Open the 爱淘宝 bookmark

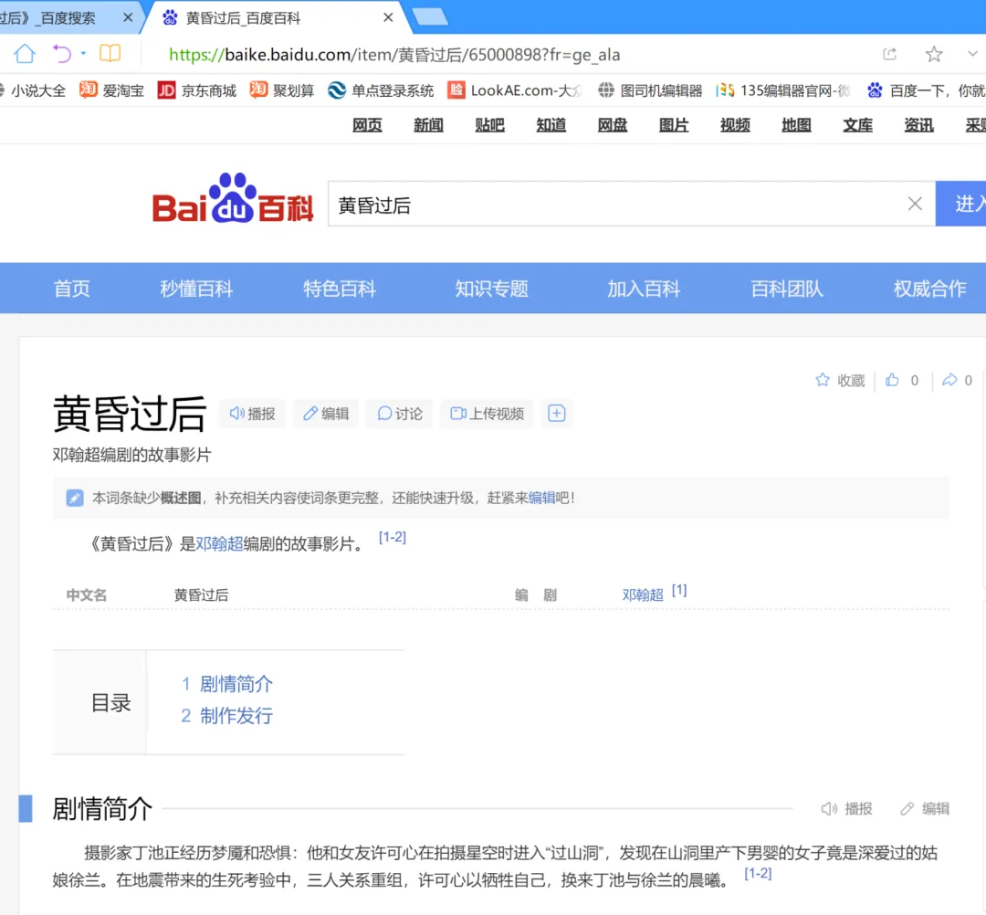point(111,90)
